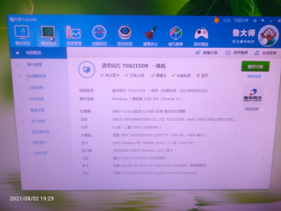This screenshot has width=281, height=211.
Task: Click the NOD0001 3NOD Monitor text
Action: 145,150
